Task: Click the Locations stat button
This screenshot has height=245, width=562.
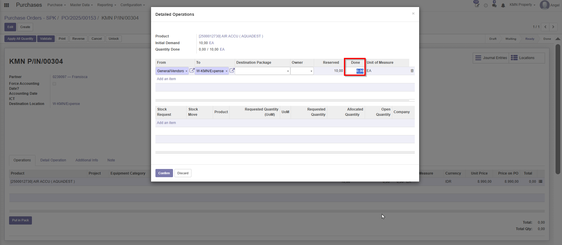Action: (527, 58)
